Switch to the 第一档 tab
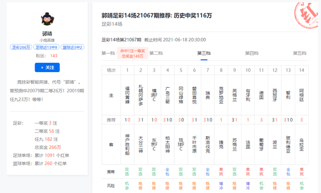 pos(108,53)
